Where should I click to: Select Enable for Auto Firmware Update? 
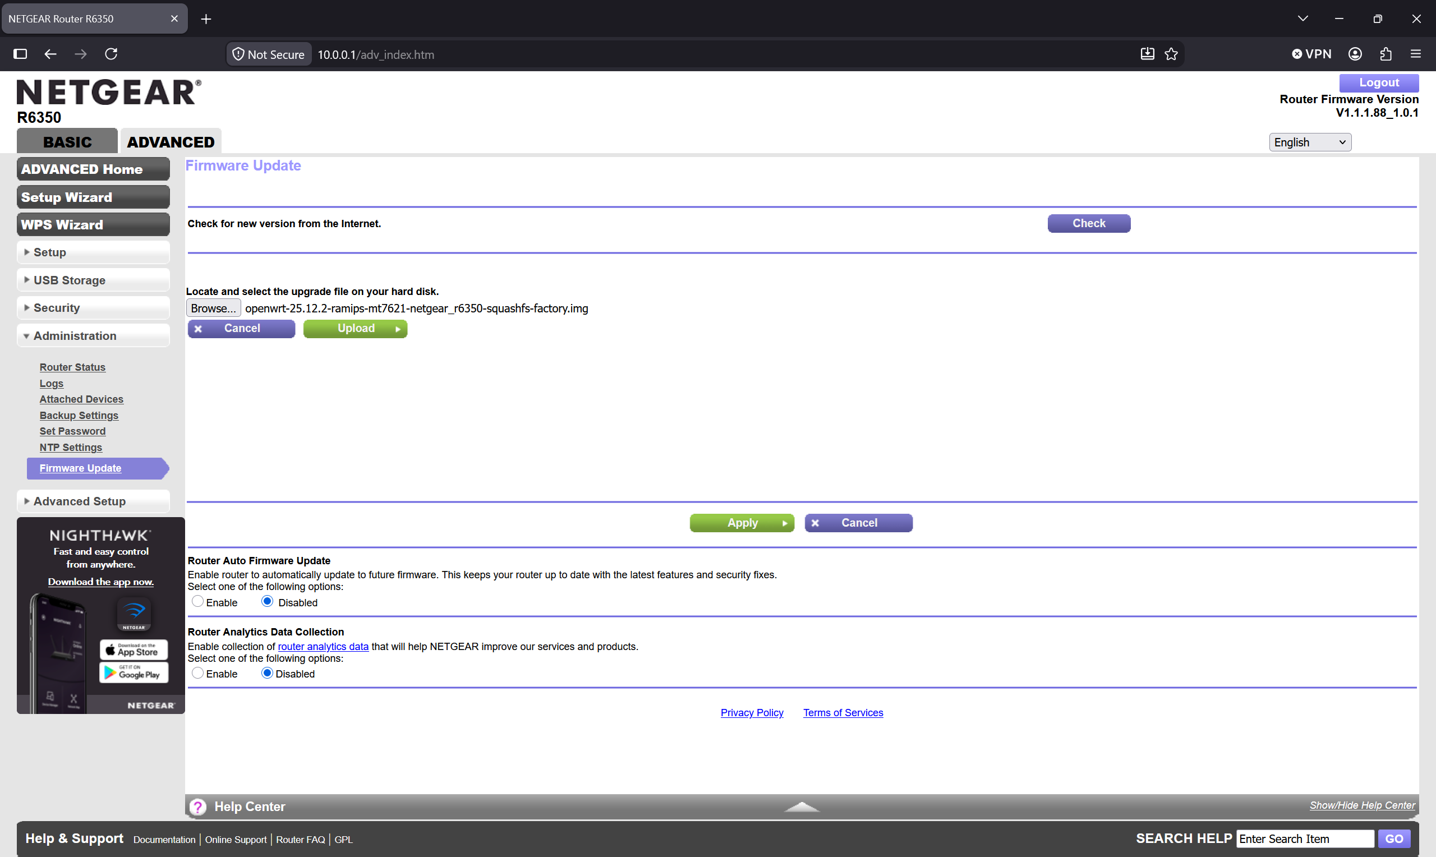click(198, 601)
